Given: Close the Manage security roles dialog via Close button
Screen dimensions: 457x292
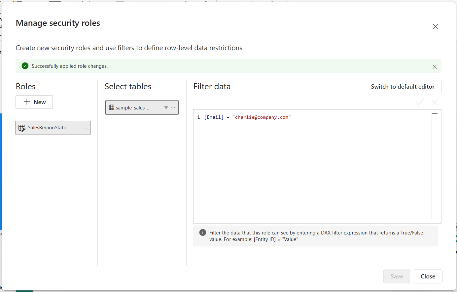Looking at the screenshot, I should coord(428,276).
